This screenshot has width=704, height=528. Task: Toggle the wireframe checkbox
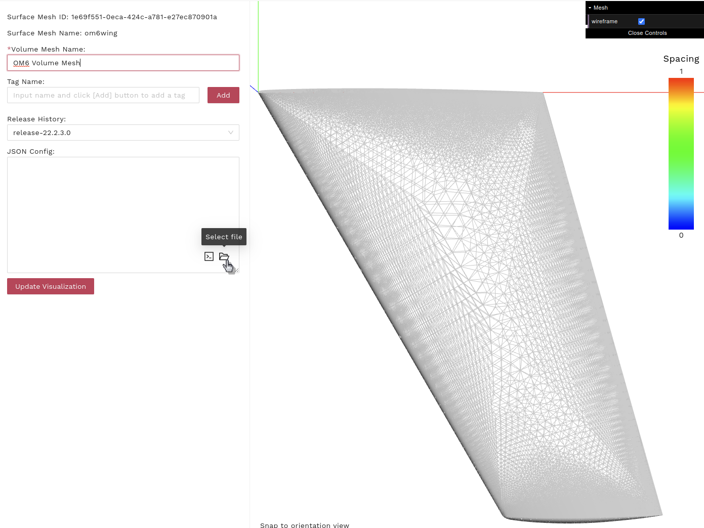coord(641,21)
